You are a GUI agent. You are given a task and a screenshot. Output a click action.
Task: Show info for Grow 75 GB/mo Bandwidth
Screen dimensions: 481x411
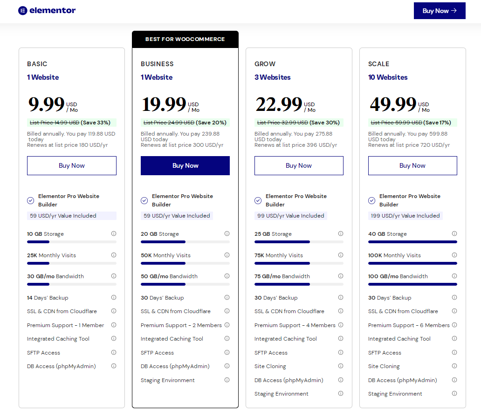341,276
